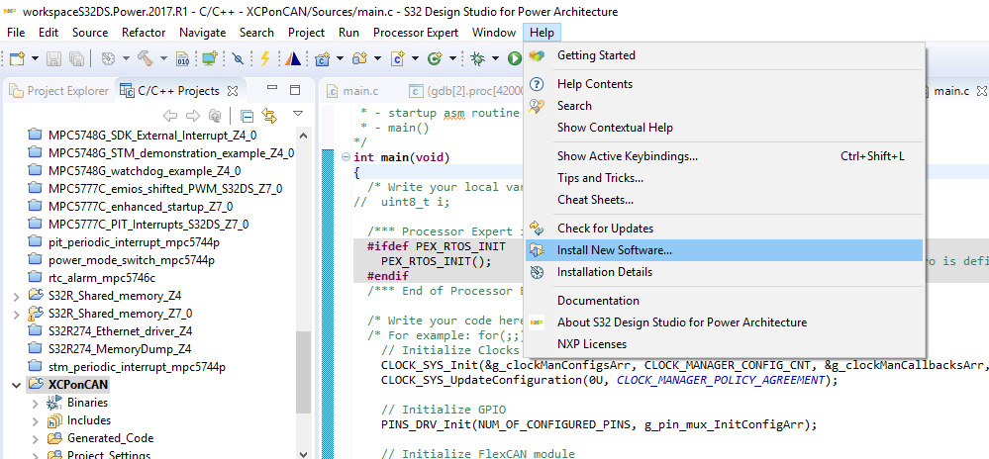Image resolution: width=989 pixels, height=459 pixels.
Task: Open dropdown beside new source folder icon
Action: [x=377, y=58]
